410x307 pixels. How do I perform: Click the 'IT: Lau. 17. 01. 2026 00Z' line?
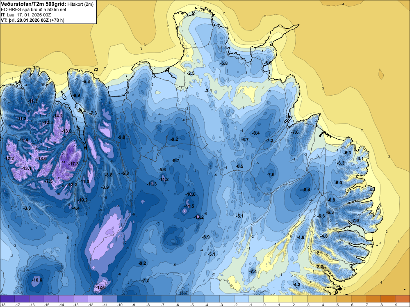click(26, 15)
